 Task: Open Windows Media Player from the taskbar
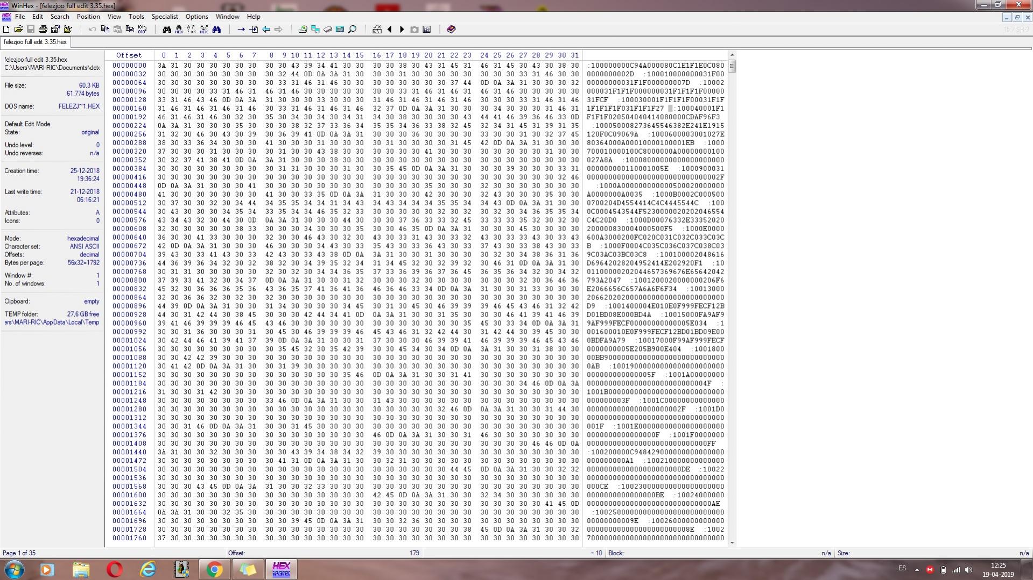(47, 569)
